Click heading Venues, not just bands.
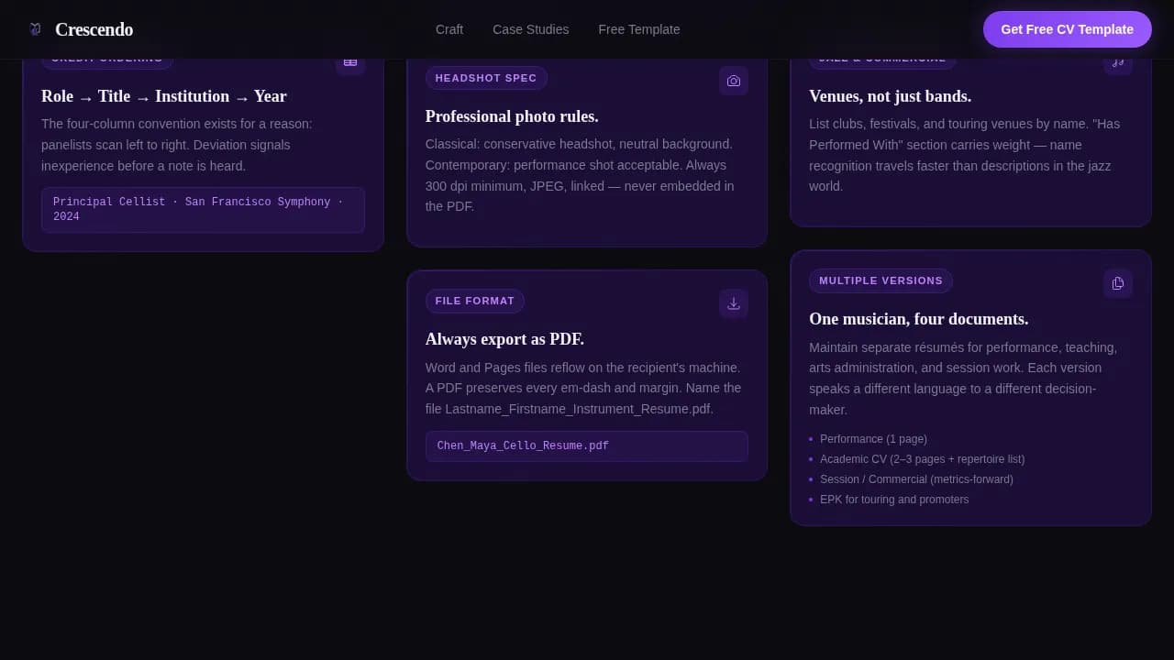Image resolution: width=1174 pixels, height=660 pixels. (890, 96)
